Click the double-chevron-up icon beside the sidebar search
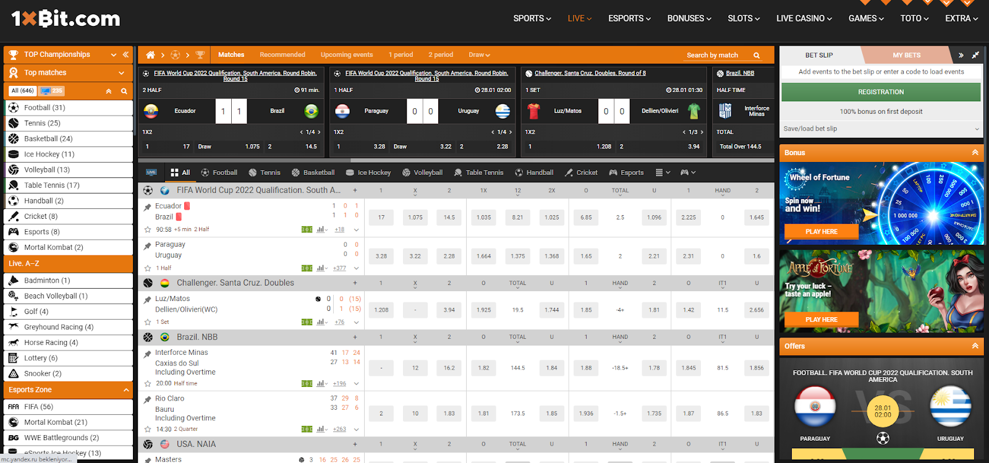 (109, 91)
